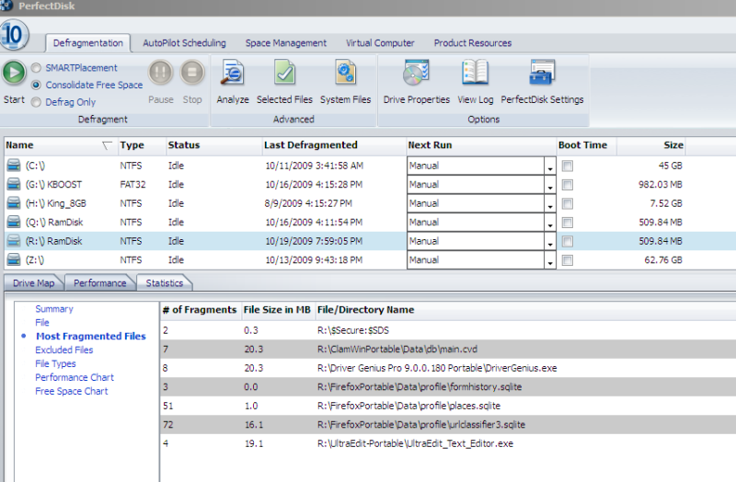Click the H:\ King_8GB drive icon

(x=14, y=202)
